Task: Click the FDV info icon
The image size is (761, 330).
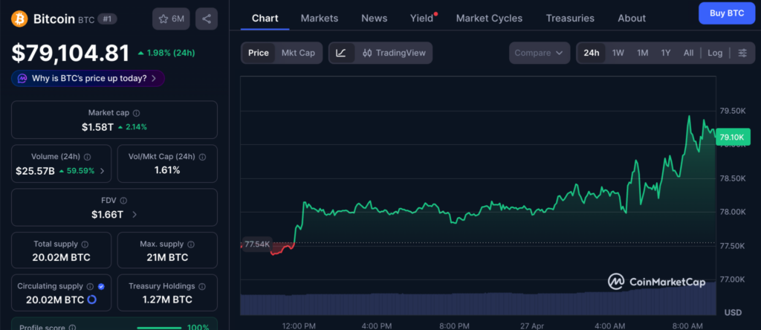Action: click(123, 201)
